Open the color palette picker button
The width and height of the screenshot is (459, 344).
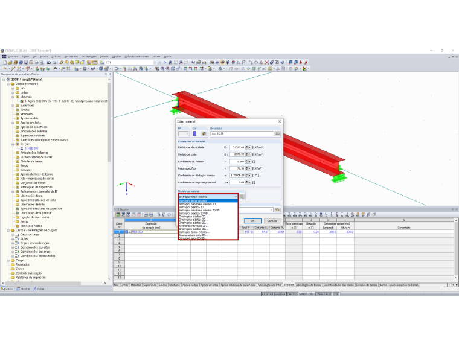204,134
